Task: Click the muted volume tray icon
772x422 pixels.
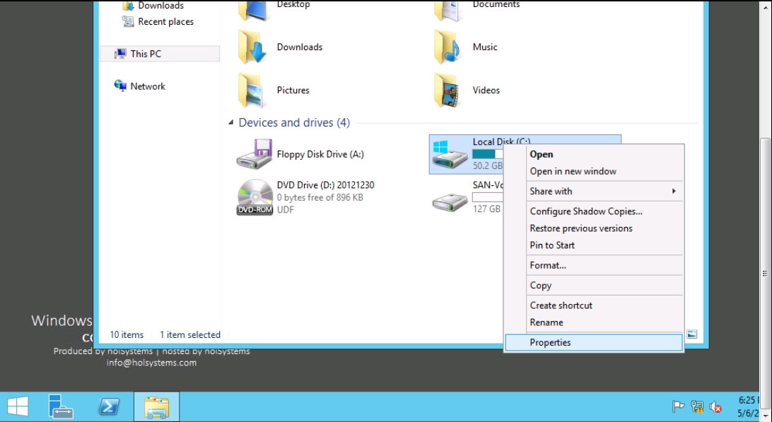Action: [715, 406]
